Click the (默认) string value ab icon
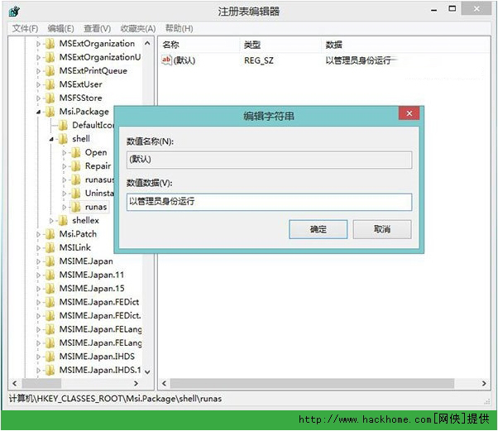Image resolution: width=498 pixels, height=431 pixels. click(x=166, y=60)
